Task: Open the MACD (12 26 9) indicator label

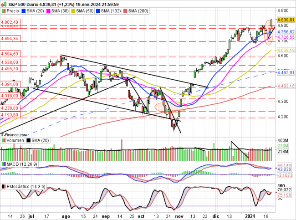Action: 21,164
